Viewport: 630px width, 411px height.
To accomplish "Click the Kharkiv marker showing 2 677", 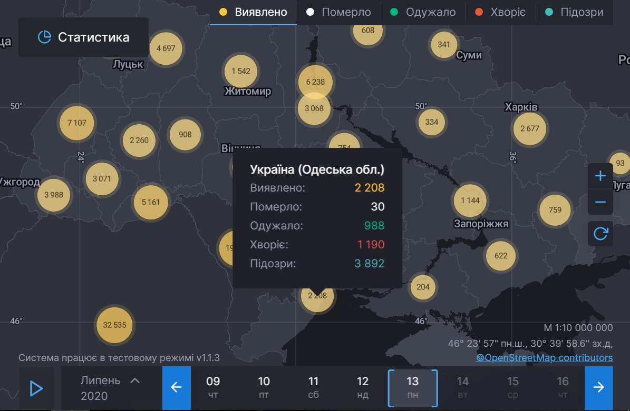I will pyautogui.click(x=529, y=128).
